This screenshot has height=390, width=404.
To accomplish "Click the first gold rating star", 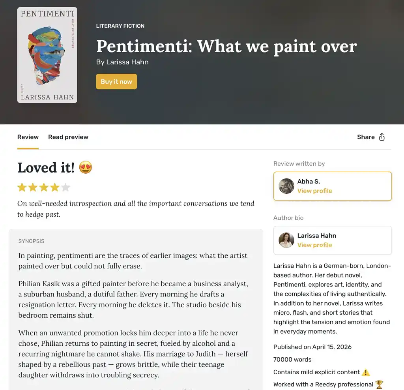I will point(22,187).
